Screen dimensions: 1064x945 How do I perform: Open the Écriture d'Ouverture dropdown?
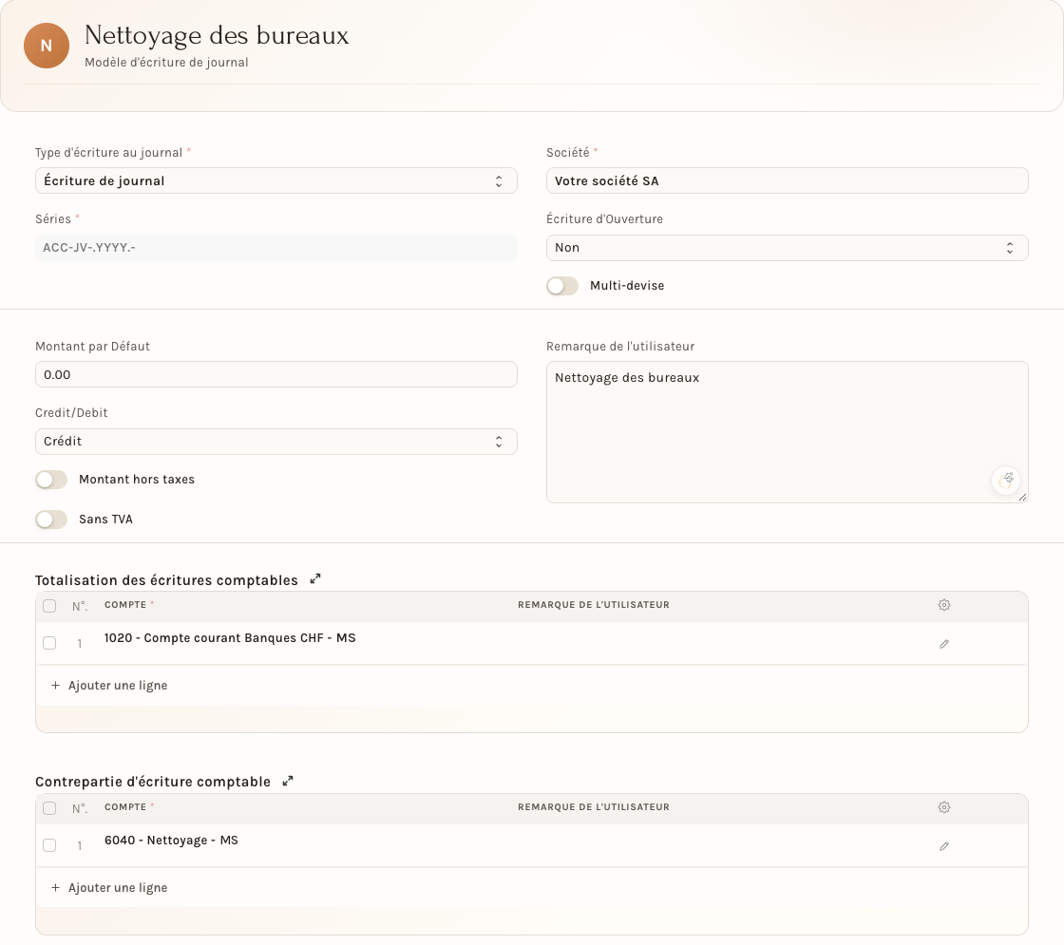788,248
